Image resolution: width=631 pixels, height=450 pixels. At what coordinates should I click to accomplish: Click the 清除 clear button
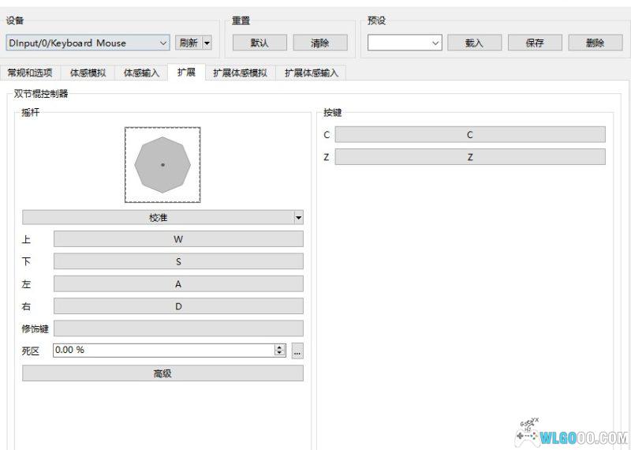coord(320,43)
